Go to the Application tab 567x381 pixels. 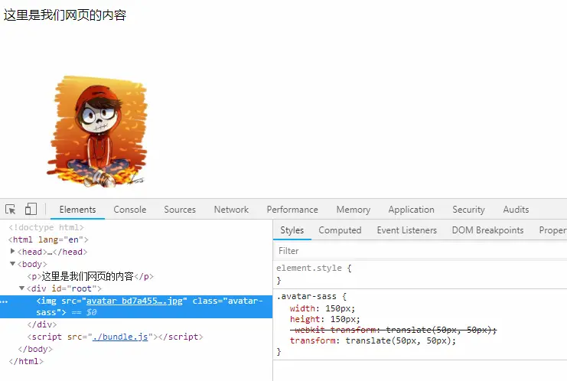(x=411, y=210)
